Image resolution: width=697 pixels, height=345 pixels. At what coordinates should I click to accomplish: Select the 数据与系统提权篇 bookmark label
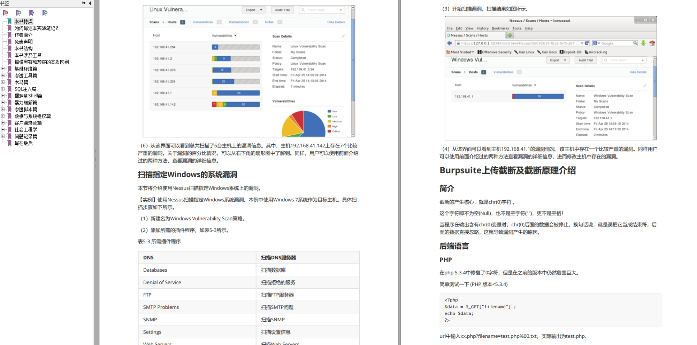(32, 116)
